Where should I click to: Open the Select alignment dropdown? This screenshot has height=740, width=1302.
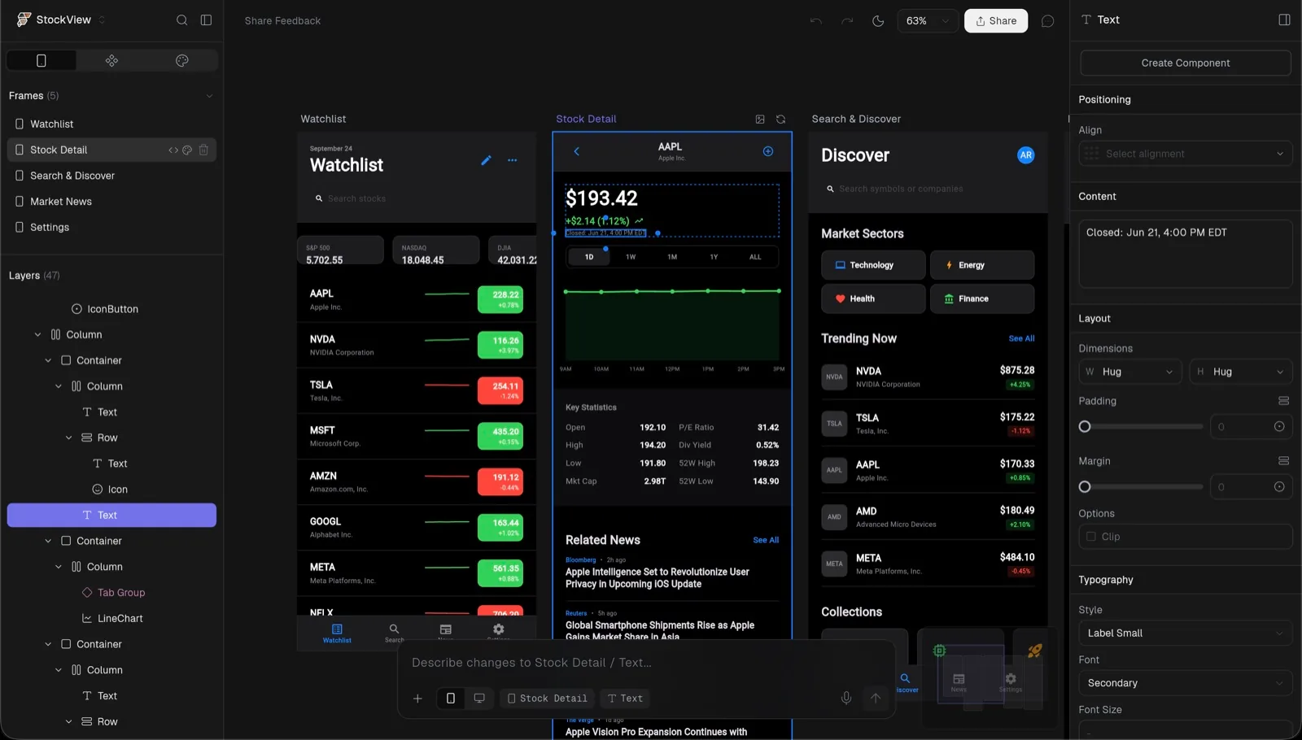click(x=1186, y=154)
